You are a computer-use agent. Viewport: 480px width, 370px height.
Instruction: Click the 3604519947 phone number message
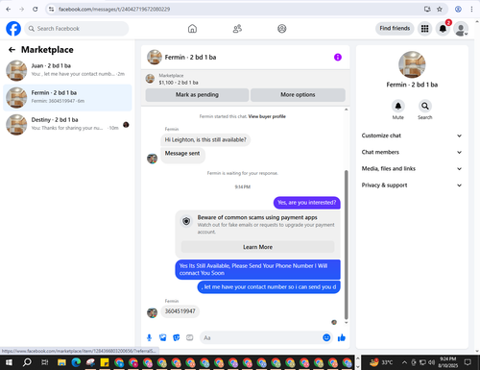coord(180,311)
